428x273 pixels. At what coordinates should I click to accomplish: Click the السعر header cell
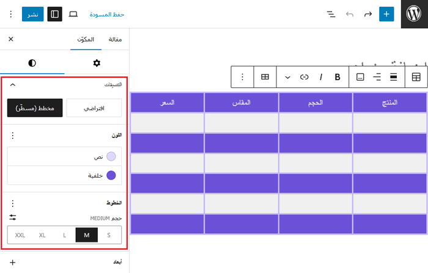point(167,103)
